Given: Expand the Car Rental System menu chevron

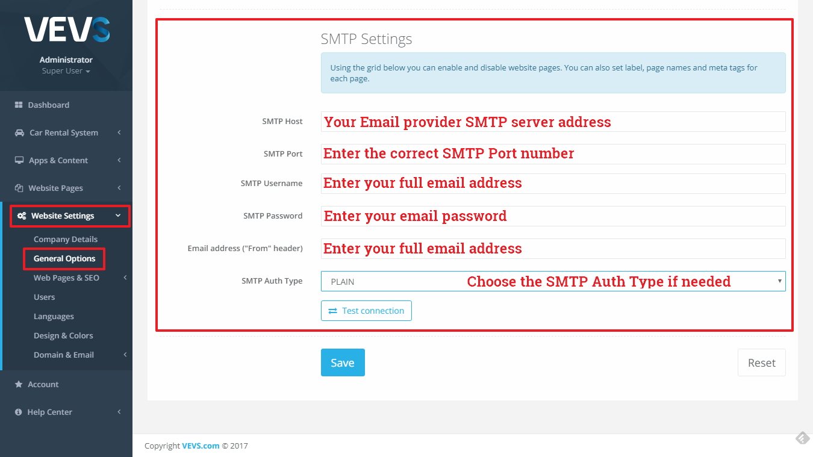Looking at the screenshot, I should pos(119,132).
